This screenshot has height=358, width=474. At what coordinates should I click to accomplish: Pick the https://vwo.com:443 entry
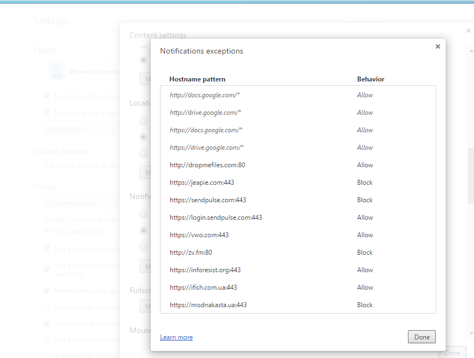[x=199, y=235]
